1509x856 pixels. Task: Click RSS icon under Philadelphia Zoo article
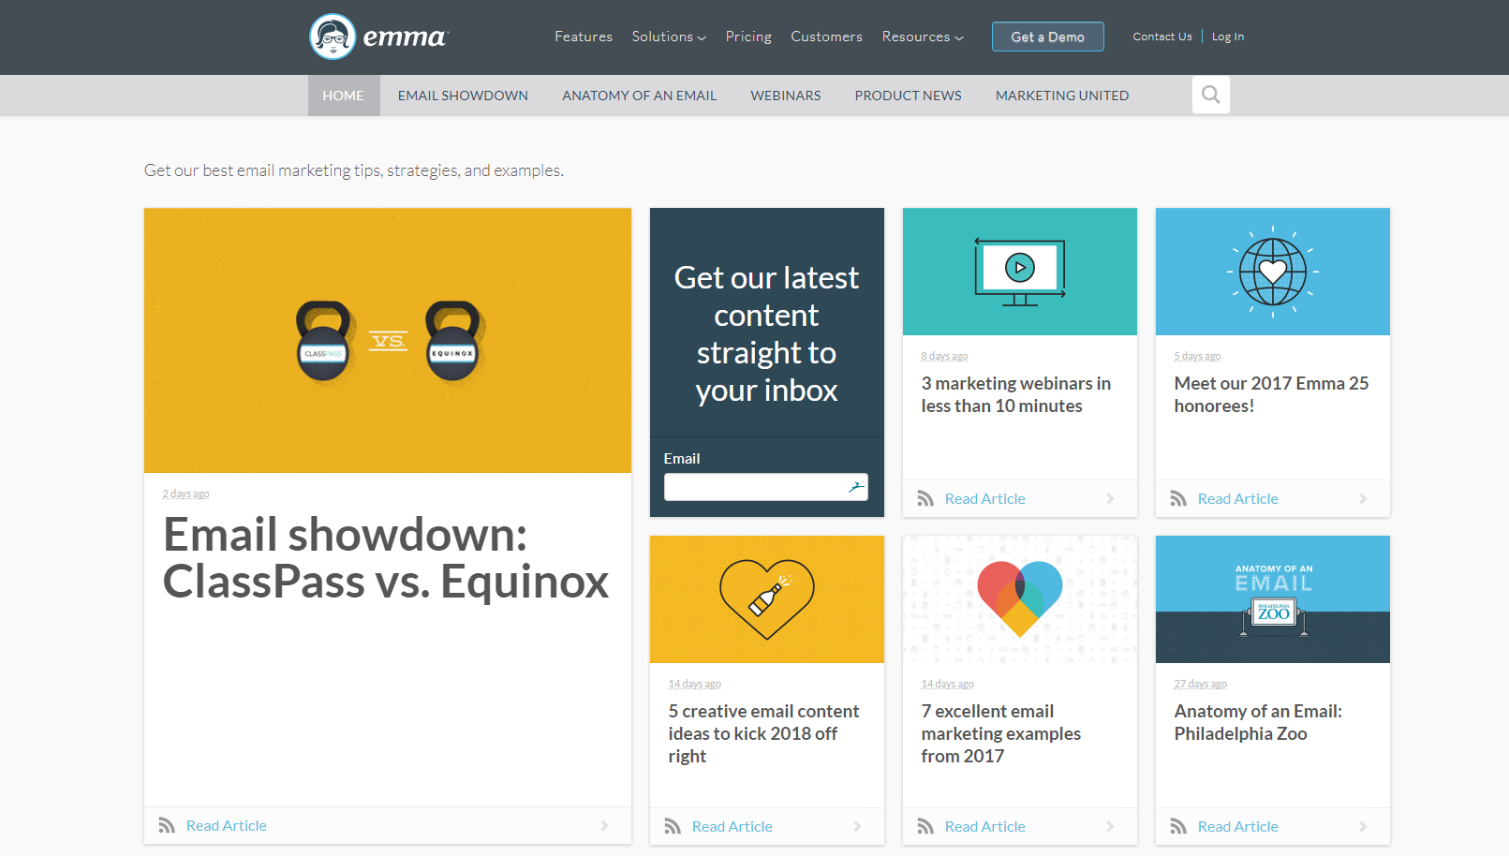point(1178,826)
